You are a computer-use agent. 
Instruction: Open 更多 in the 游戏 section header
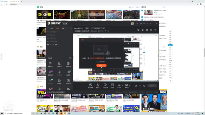(x=137, y=7)
